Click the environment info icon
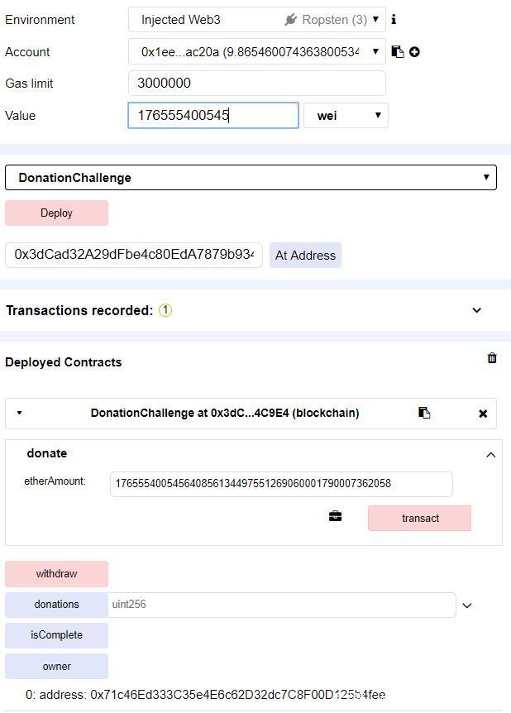511x713 pixels. [394, 19]
